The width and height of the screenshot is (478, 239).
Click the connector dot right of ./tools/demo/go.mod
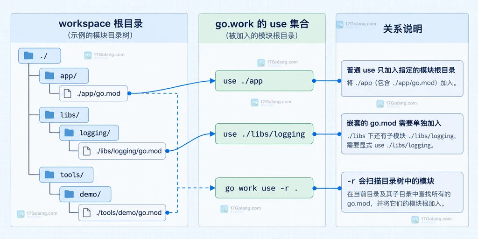(x=167, y=212)
